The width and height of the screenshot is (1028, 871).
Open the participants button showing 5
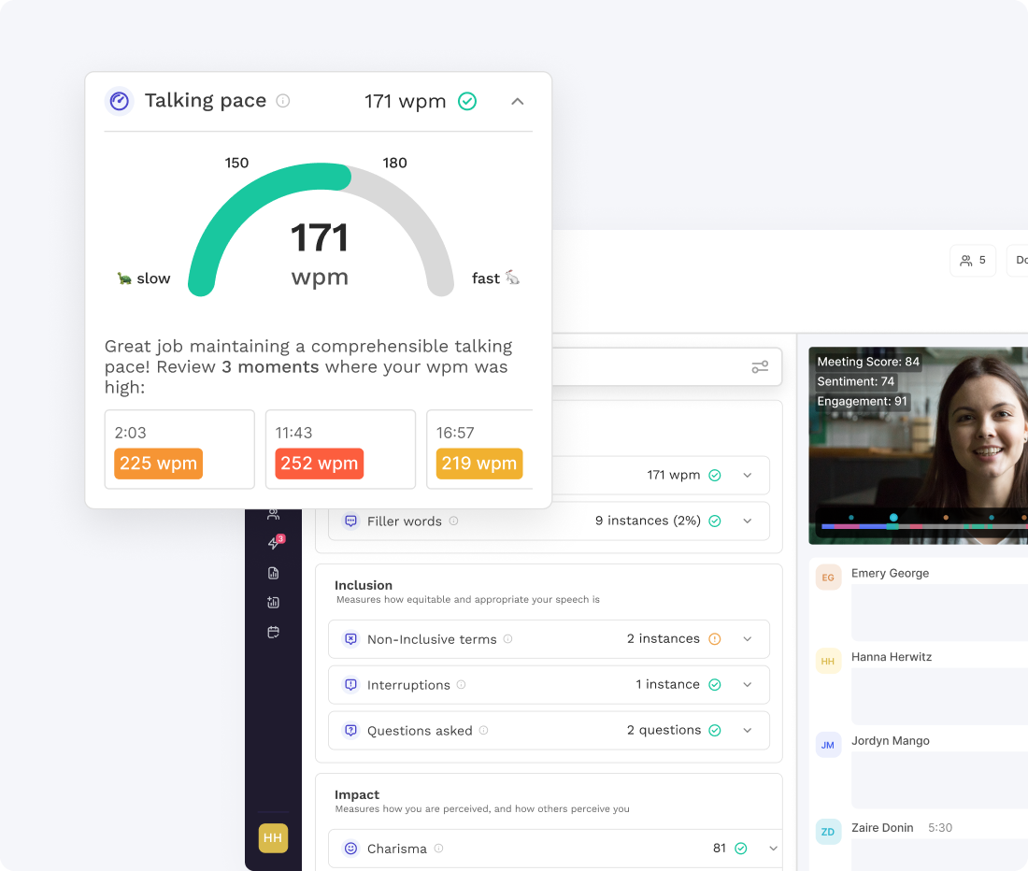(x=972, y=260)
